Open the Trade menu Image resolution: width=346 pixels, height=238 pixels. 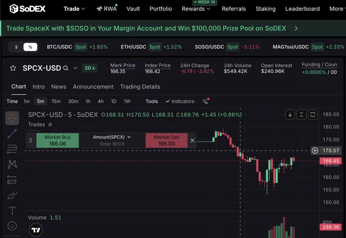tap(74, 9)
